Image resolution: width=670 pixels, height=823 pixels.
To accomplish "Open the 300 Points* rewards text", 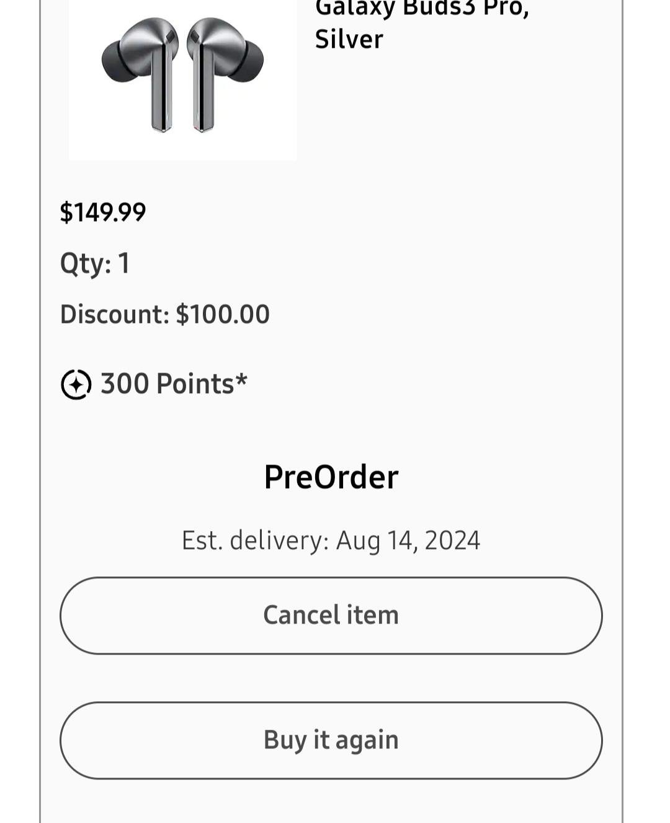I will pyautogui.click(x=174, y=384).
